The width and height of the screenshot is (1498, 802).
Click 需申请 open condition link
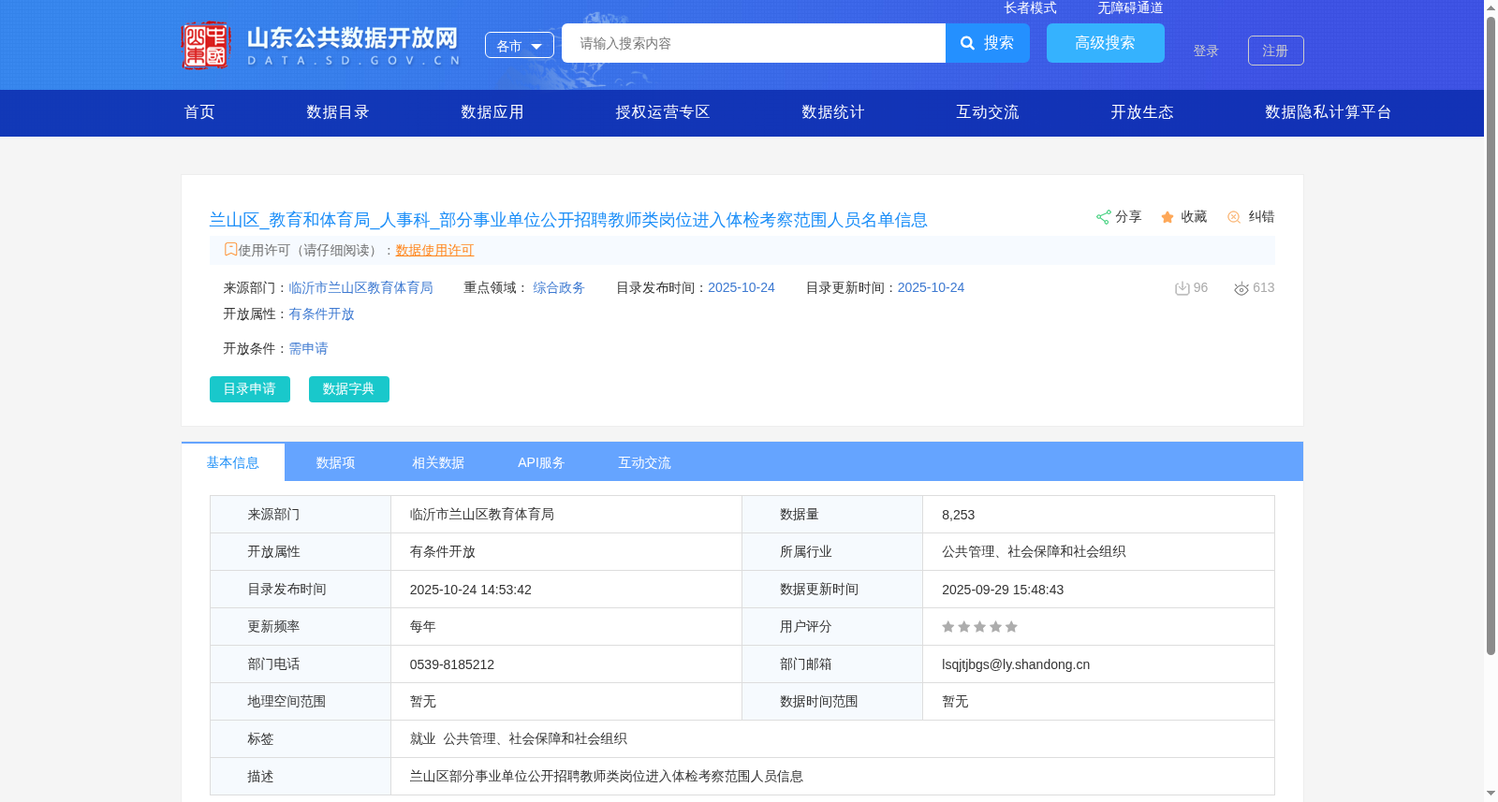point(308,348)
